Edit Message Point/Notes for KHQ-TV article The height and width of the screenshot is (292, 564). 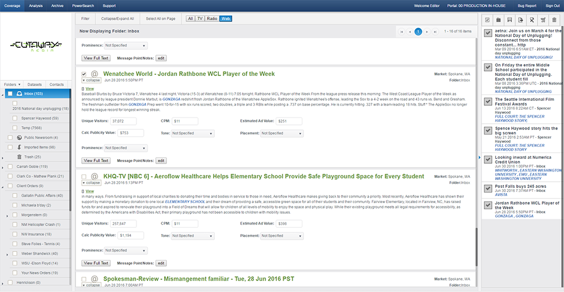[x=161, y=263]
